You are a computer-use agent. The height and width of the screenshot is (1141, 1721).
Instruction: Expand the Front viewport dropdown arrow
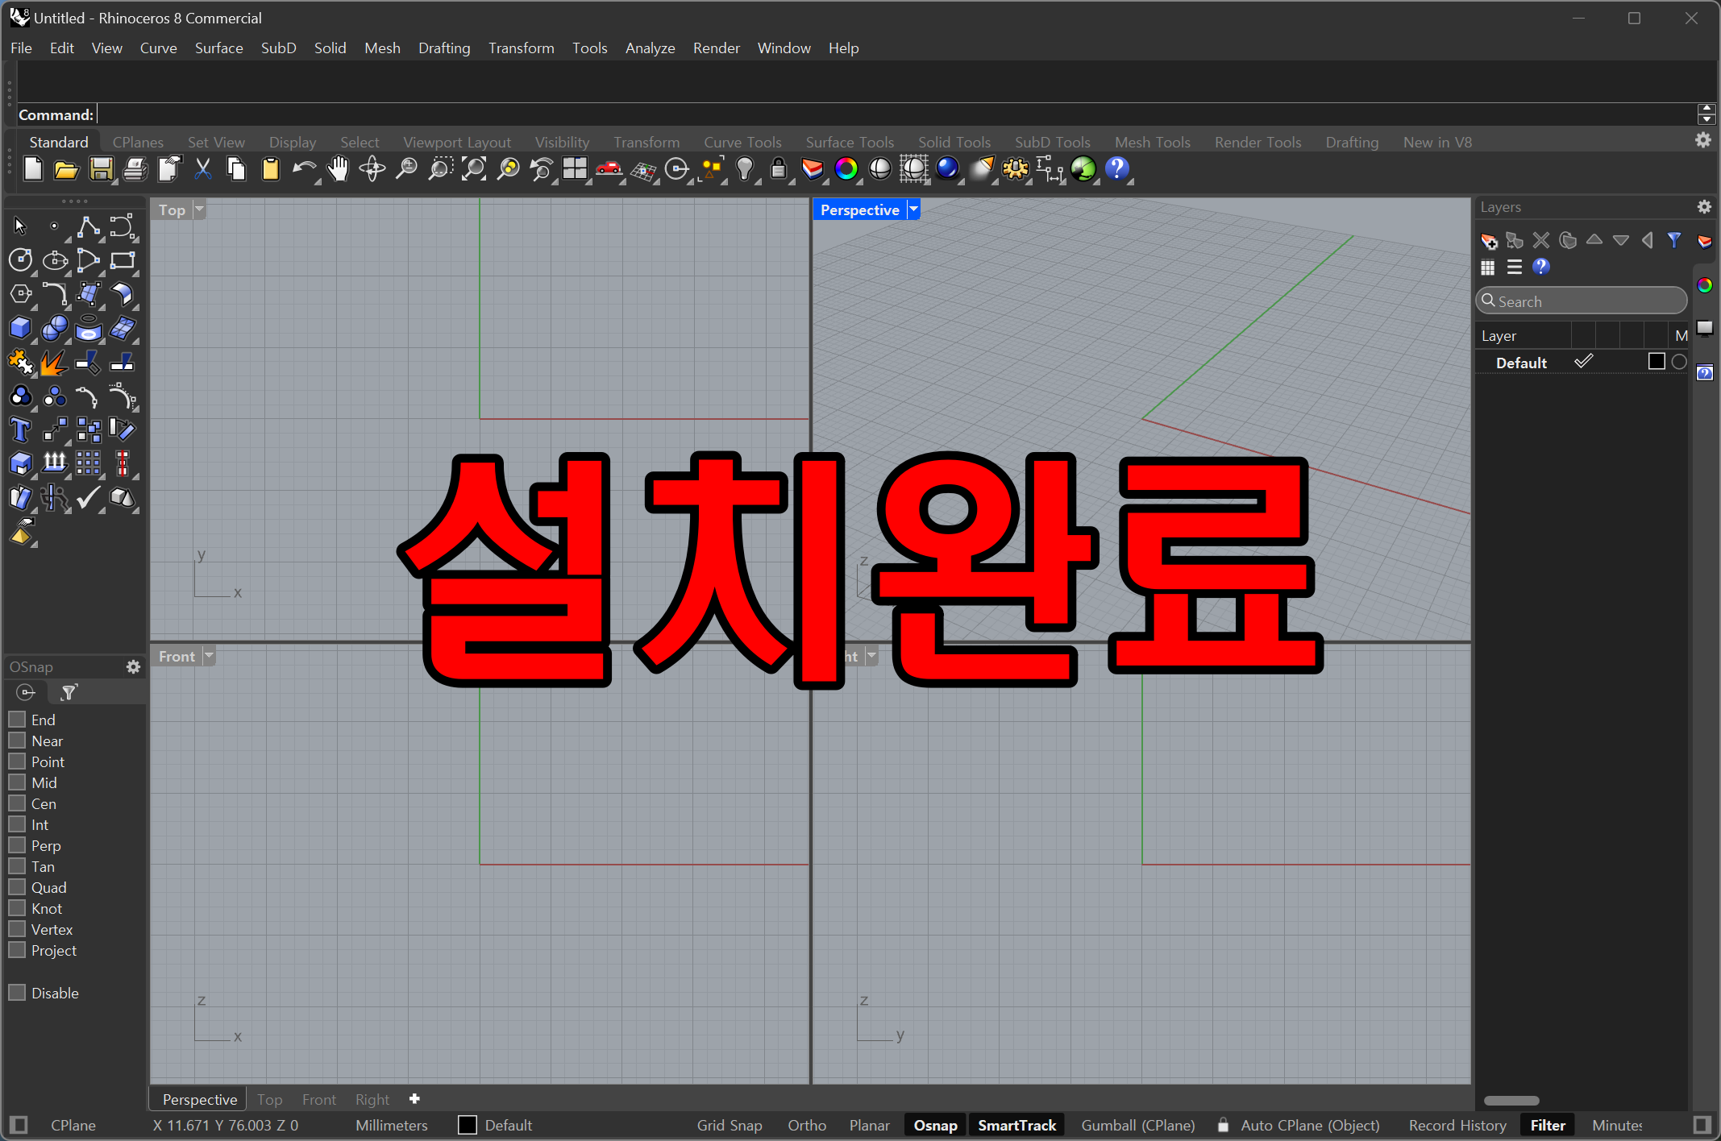pyautogui.click(x=209, y=656)
